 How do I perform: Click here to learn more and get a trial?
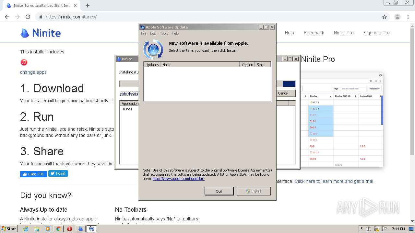[334, 181]
